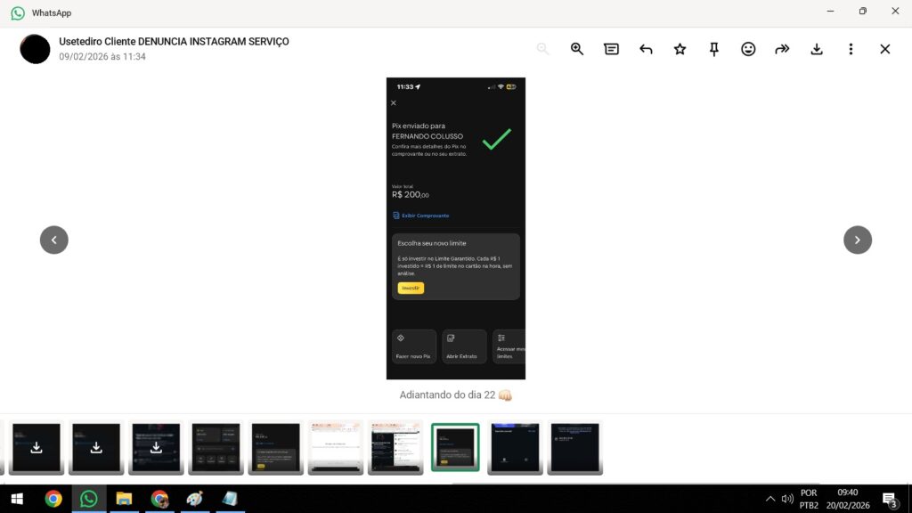Adjust the system volume control
Screen dimensions: 912x513
pyautogui.click(x=787, y=499)
